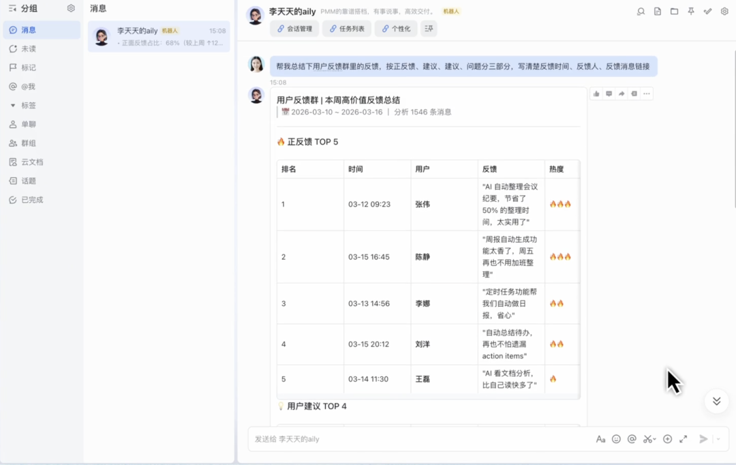Open the send options dropdown arrow

[718, 439]
